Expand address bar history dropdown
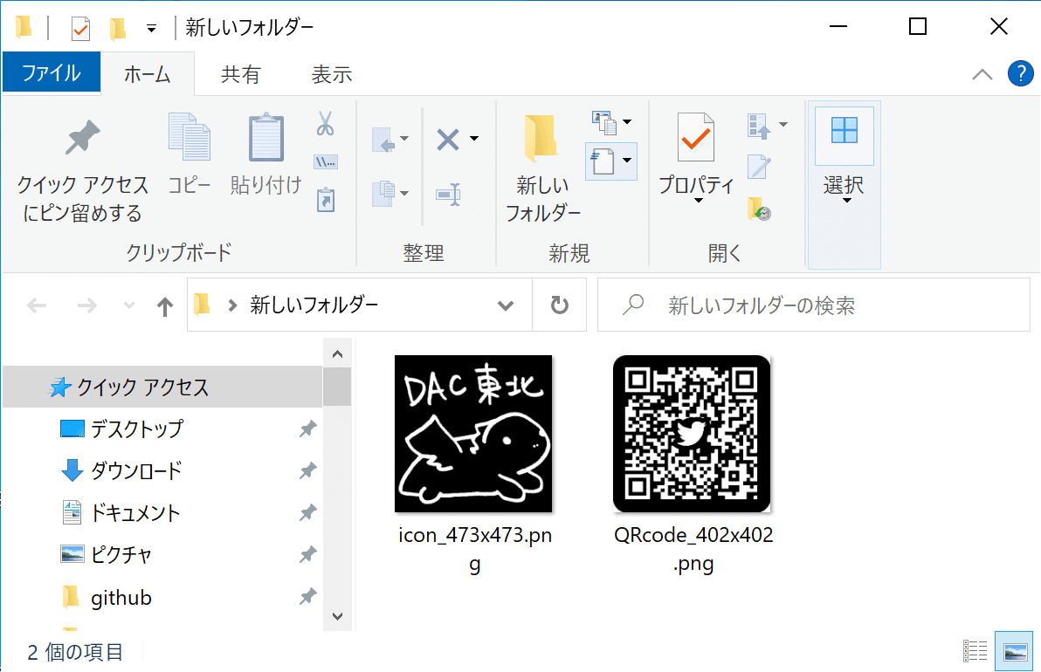The image size is (1041, 672). (x=506, y=305)
